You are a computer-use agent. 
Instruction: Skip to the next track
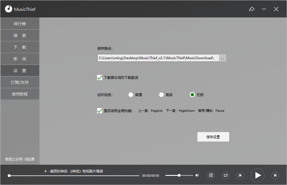(x=275, y=175)
